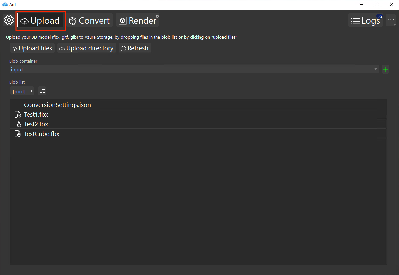Click the Upload files button
The image size is (399, 275).
pos(32,48)
